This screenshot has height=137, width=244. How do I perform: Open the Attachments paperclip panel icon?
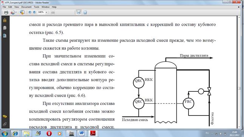click(x=5, y=124)
